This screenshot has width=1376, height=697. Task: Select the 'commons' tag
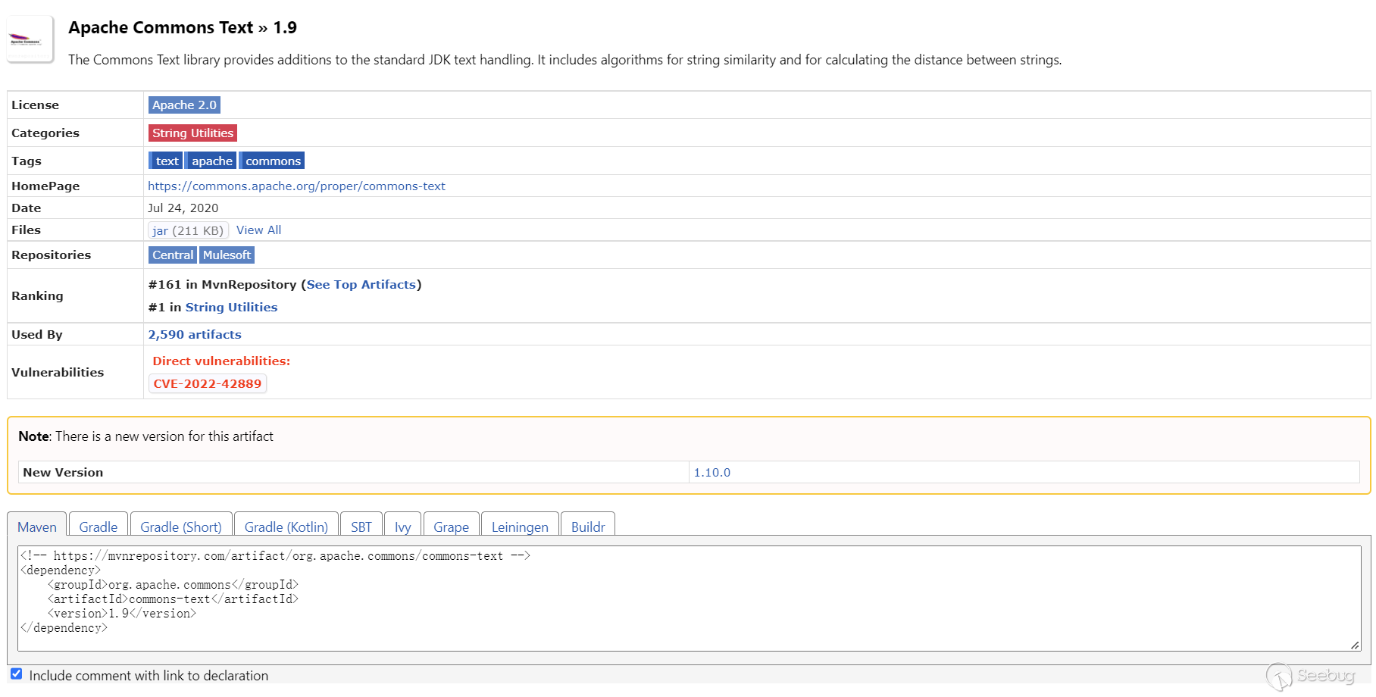(273, 161)
